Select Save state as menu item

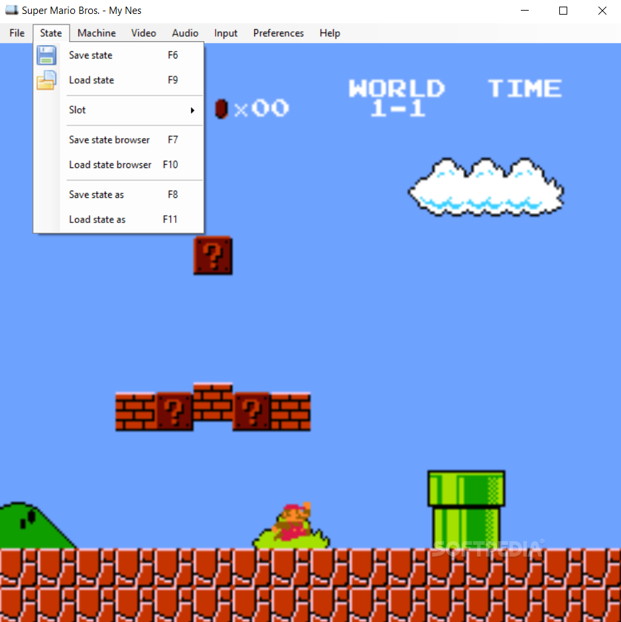click(119, 194)
